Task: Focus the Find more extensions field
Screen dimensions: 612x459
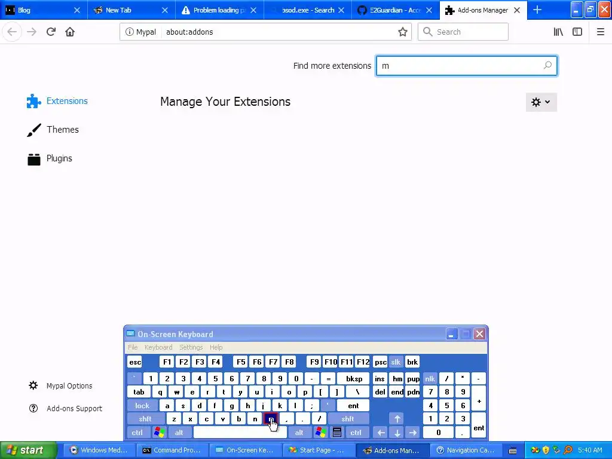Action: click(x=466, y=66)
